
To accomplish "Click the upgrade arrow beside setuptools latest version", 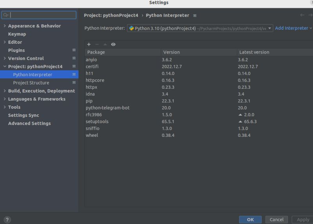I will click(240, 122).
